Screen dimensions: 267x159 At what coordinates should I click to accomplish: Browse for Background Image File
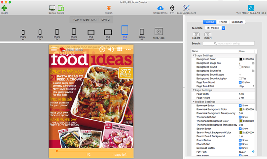click(253, 63)
